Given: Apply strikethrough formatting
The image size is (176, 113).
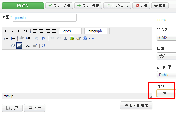Looking at the screenshot, I should click(x=26, y=31).
